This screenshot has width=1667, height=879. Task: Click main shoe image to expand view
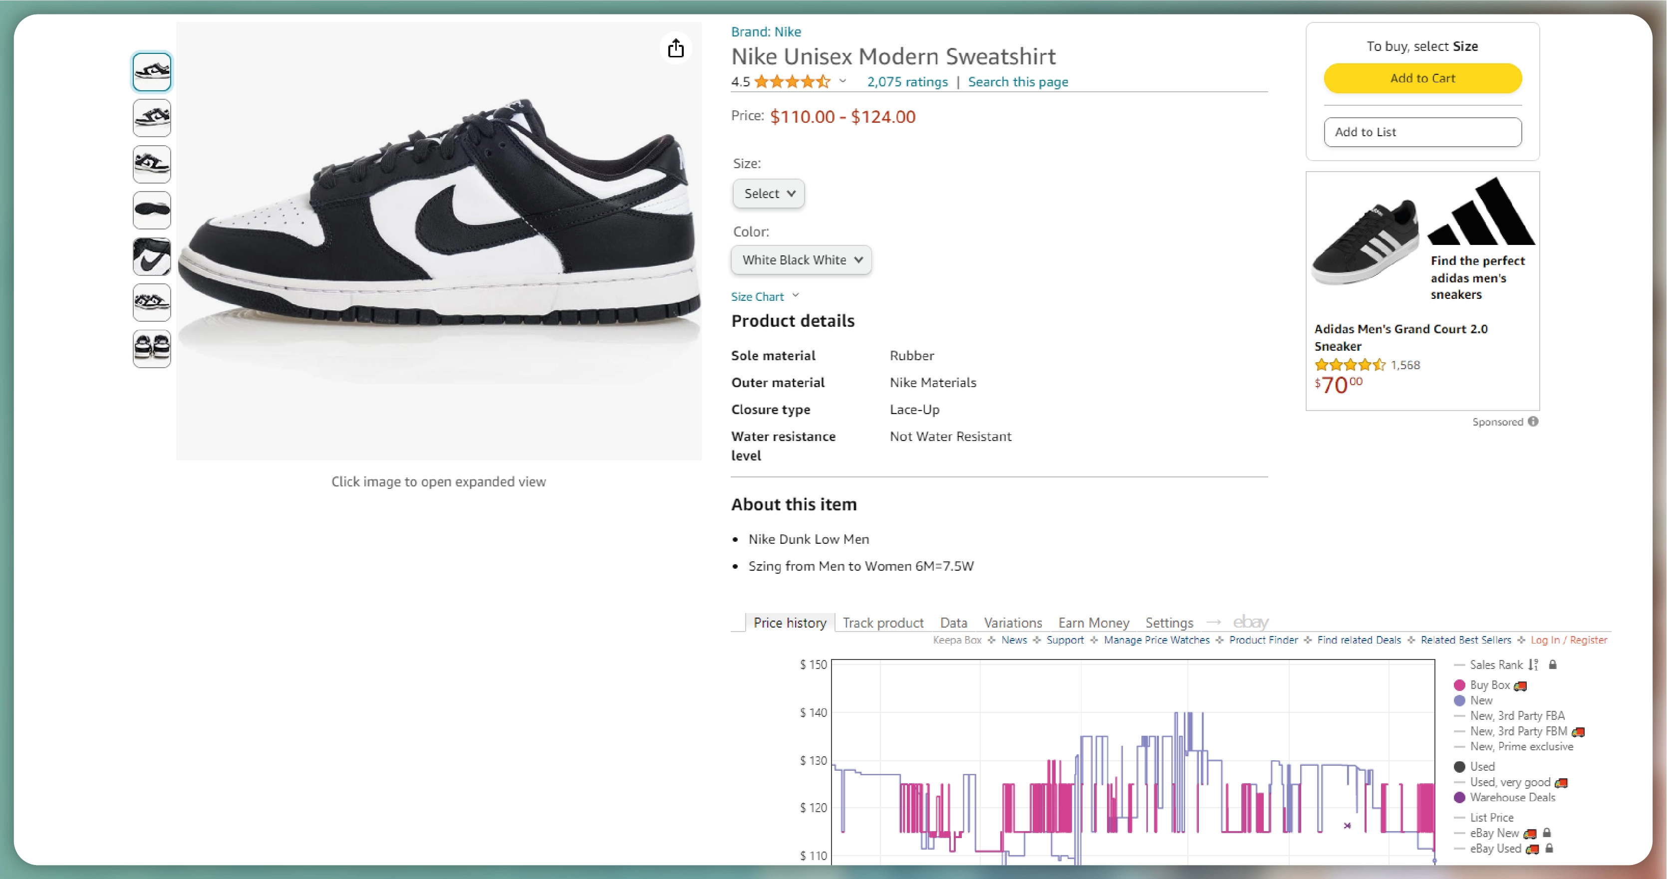[439, 240]
